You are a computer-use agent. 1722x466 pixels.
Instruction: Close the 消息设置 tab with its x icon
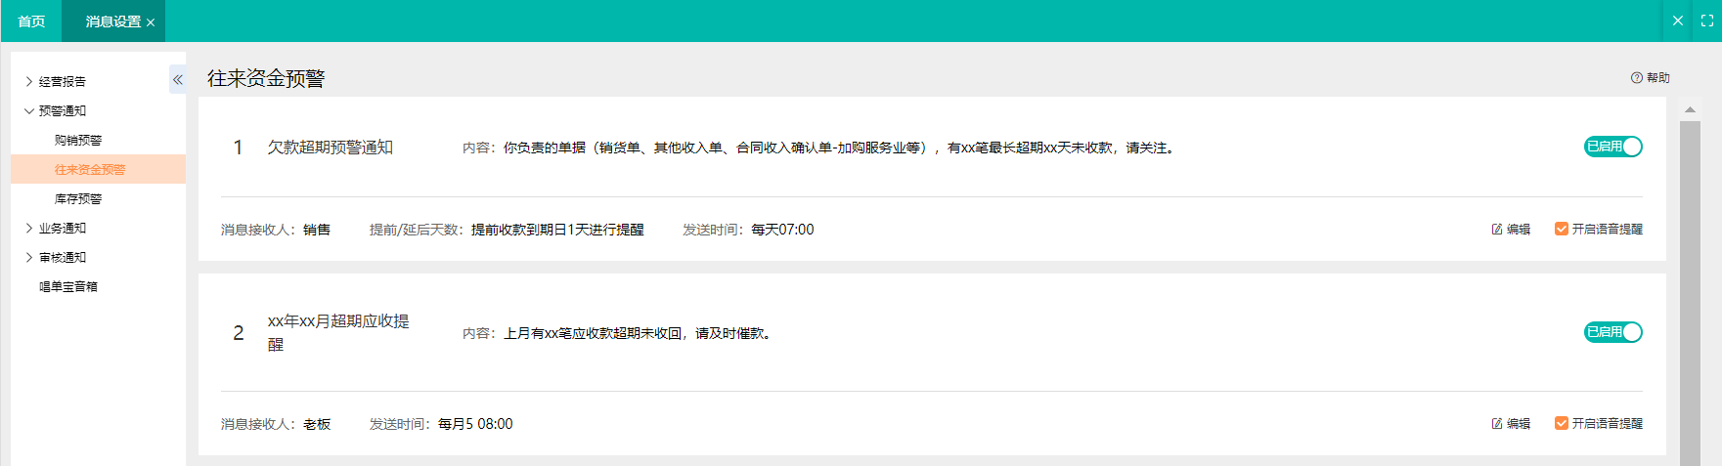(x=151, y=22)
